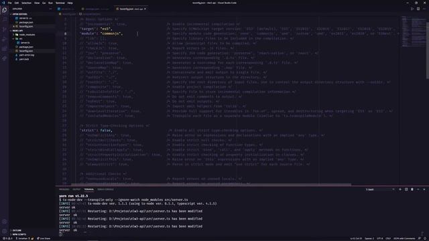Image resolution: width=429 pixels, height=241 pixels.
Task: Switch to the Debug Console panel tab
Action: click(105, 189)
